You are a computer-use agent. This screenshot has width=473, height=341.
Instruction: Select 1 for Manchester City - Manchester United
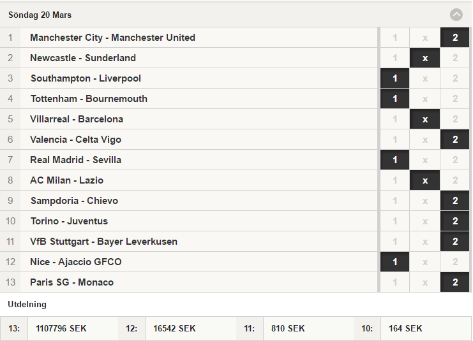coord(395,38)
